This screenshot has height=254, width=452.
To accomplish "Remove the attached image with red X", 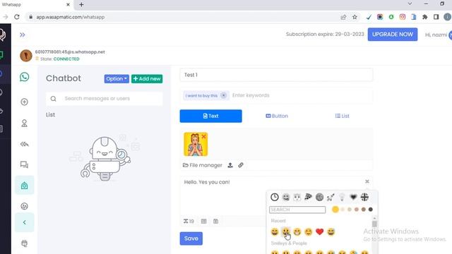I will pos(203,136).
